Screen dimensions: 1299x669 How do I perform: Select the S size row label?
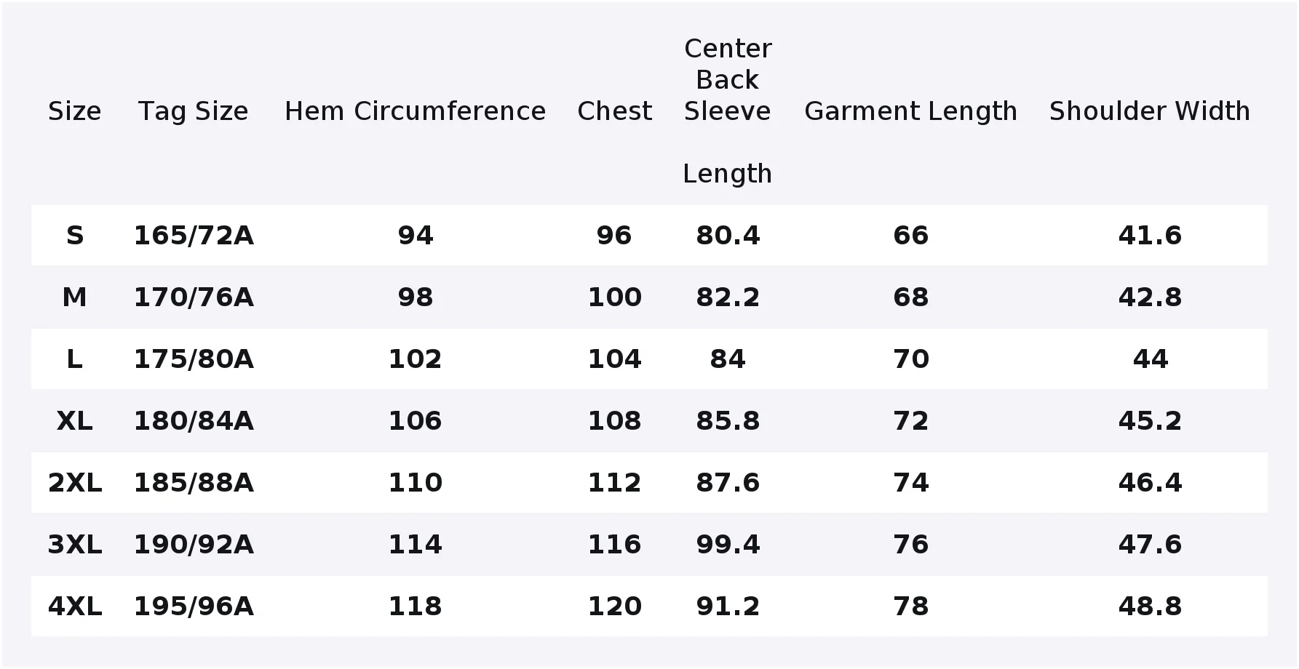(74, 236)
